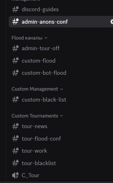This screenshot has width=113, height=183.
Task: Open the tour-flood-conf channel
Action: [61, 139]
